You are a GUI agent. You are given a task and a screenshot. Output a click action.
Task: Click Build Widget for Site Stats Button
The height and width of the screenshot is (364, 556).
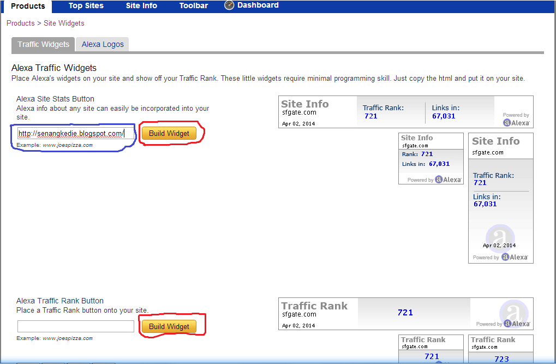pos(169,133)
